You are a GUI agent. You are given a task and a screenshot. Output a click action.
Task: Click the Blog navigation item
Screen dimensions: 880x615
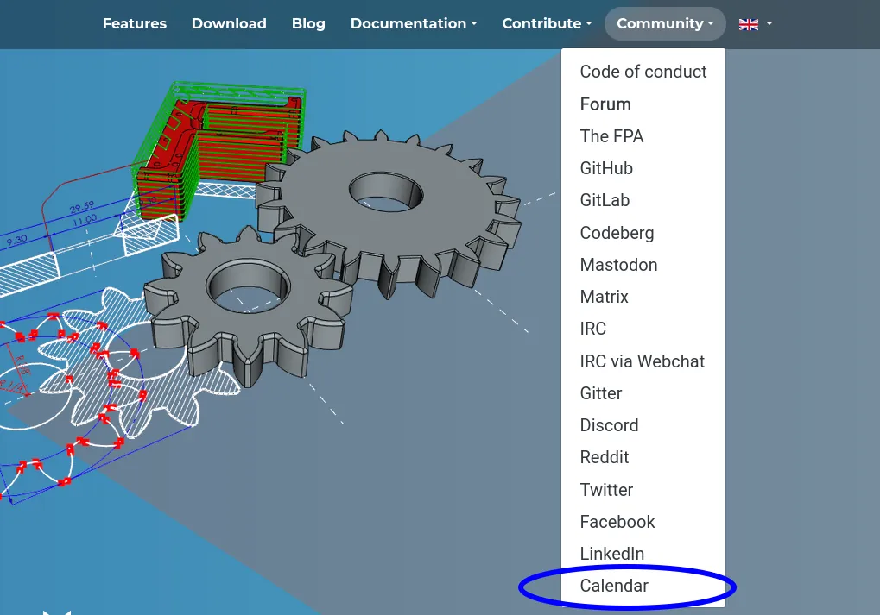(x=308, y=23)
